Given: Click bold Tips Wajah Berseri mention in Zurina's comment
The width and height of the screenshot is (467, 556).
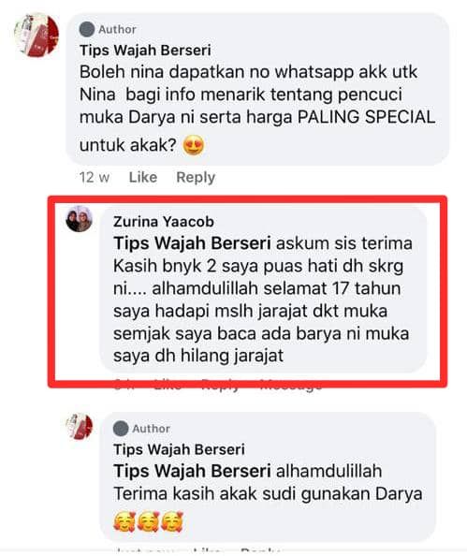Looking at the screenshot, I should click(192, 243).
